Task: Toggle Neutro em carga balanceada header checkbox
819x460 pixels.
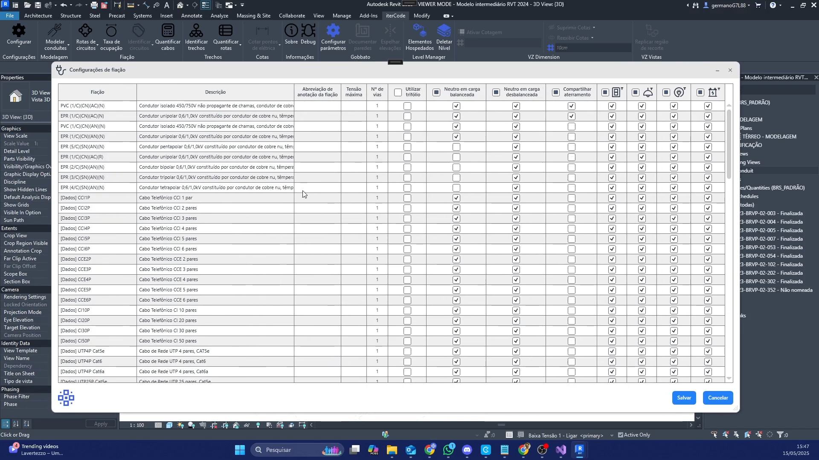Action: [x=436, y=92]
